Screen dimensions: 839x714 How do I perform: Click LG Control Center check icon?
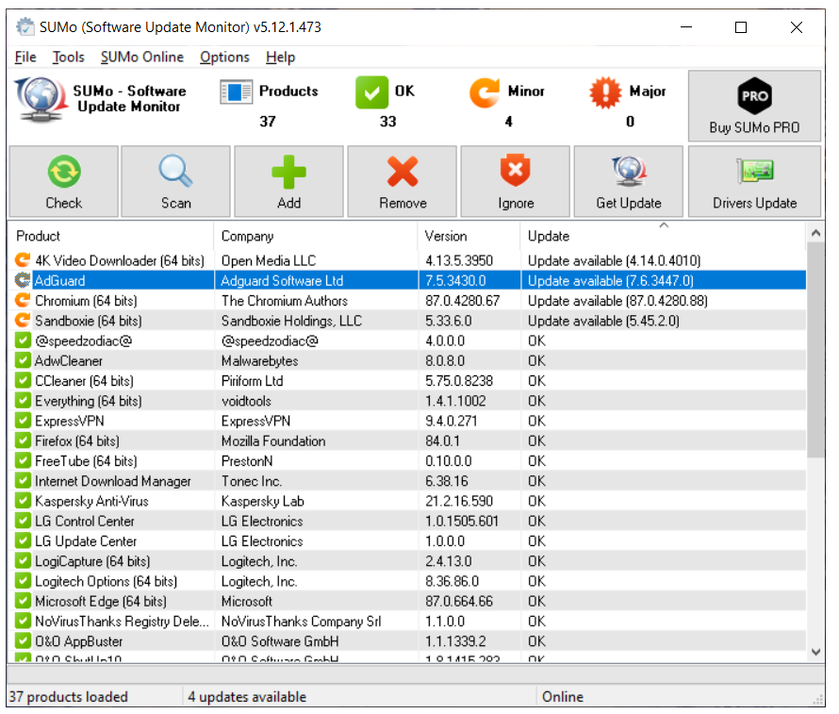click(x=23, y=521)
